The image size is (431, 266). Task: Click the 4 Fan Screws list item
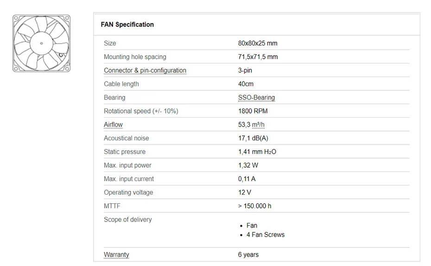pyautogui.click(x=265, y=235)
